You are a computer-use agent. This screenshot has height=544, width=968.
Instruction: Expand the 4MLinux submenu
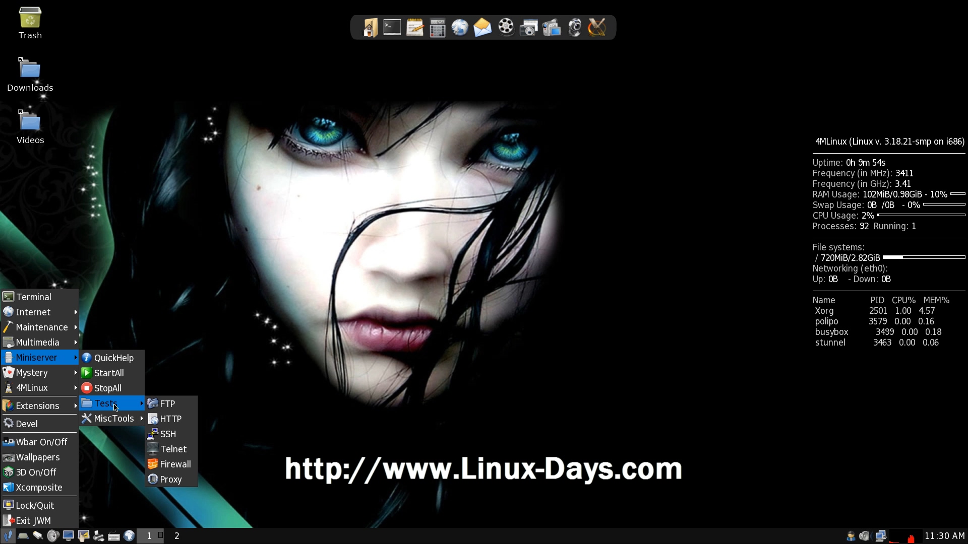pyautogui.click(x=40, y=388)
